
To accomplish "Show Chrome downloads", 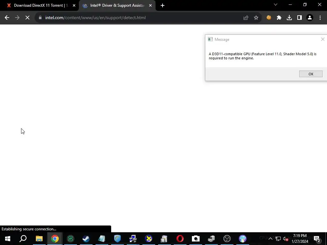I will coord(289,18).
